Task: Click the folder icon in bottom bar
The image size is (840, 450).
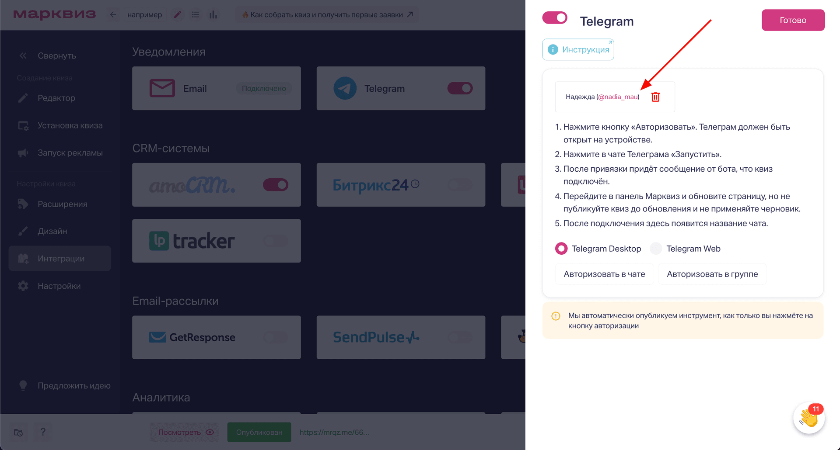Action: 18,432
